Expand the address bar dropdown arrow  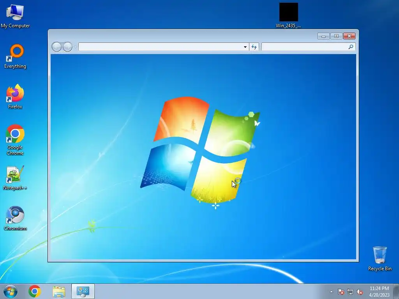245,47
